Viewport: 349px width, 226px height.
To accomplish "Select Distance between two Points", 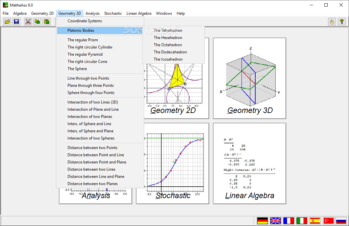I will [100, 148].
